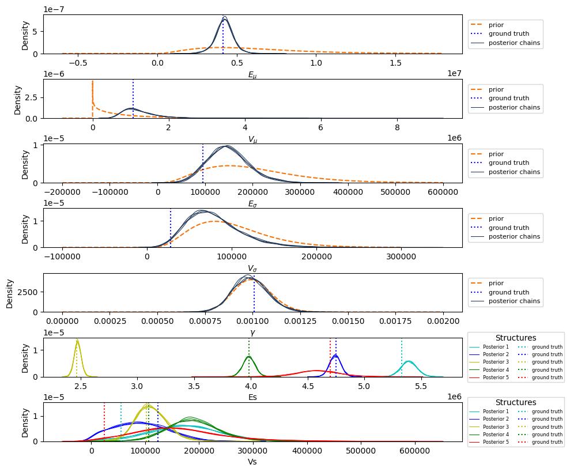
Task: Click the Es x-axis label
Action: click(252, 397)
